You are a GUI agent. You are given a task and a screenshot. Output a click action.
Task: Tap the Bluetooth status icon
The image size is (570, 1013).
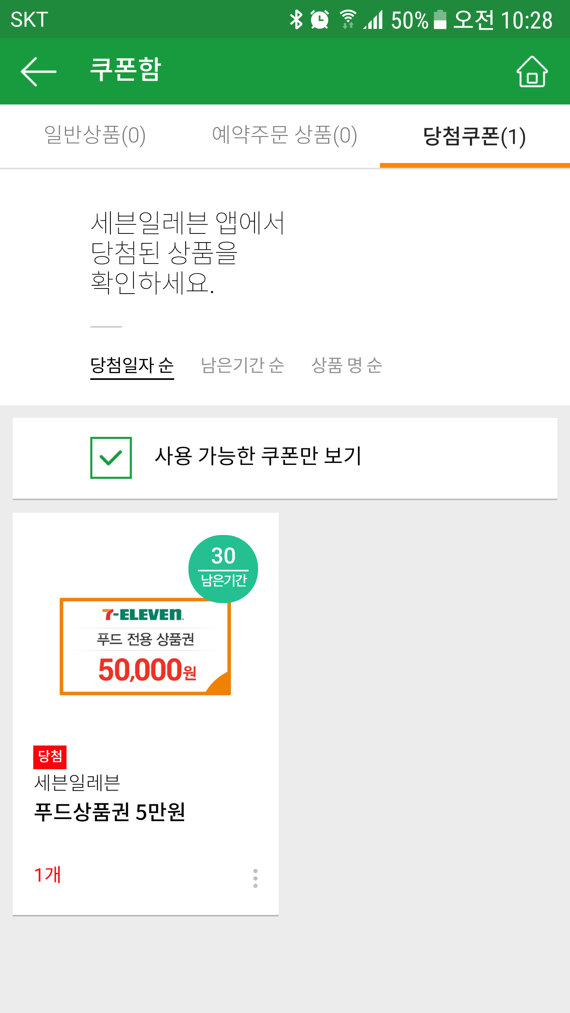click(x=296, y=20)
